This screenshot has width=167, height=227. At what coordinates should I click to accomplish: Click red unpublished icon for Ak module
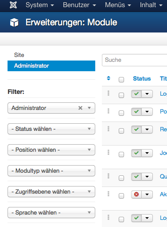tap(136, 195)
